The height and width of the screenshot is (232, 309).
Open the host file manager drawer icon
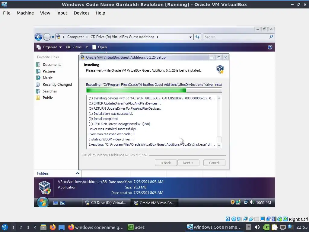click(43, 227)
